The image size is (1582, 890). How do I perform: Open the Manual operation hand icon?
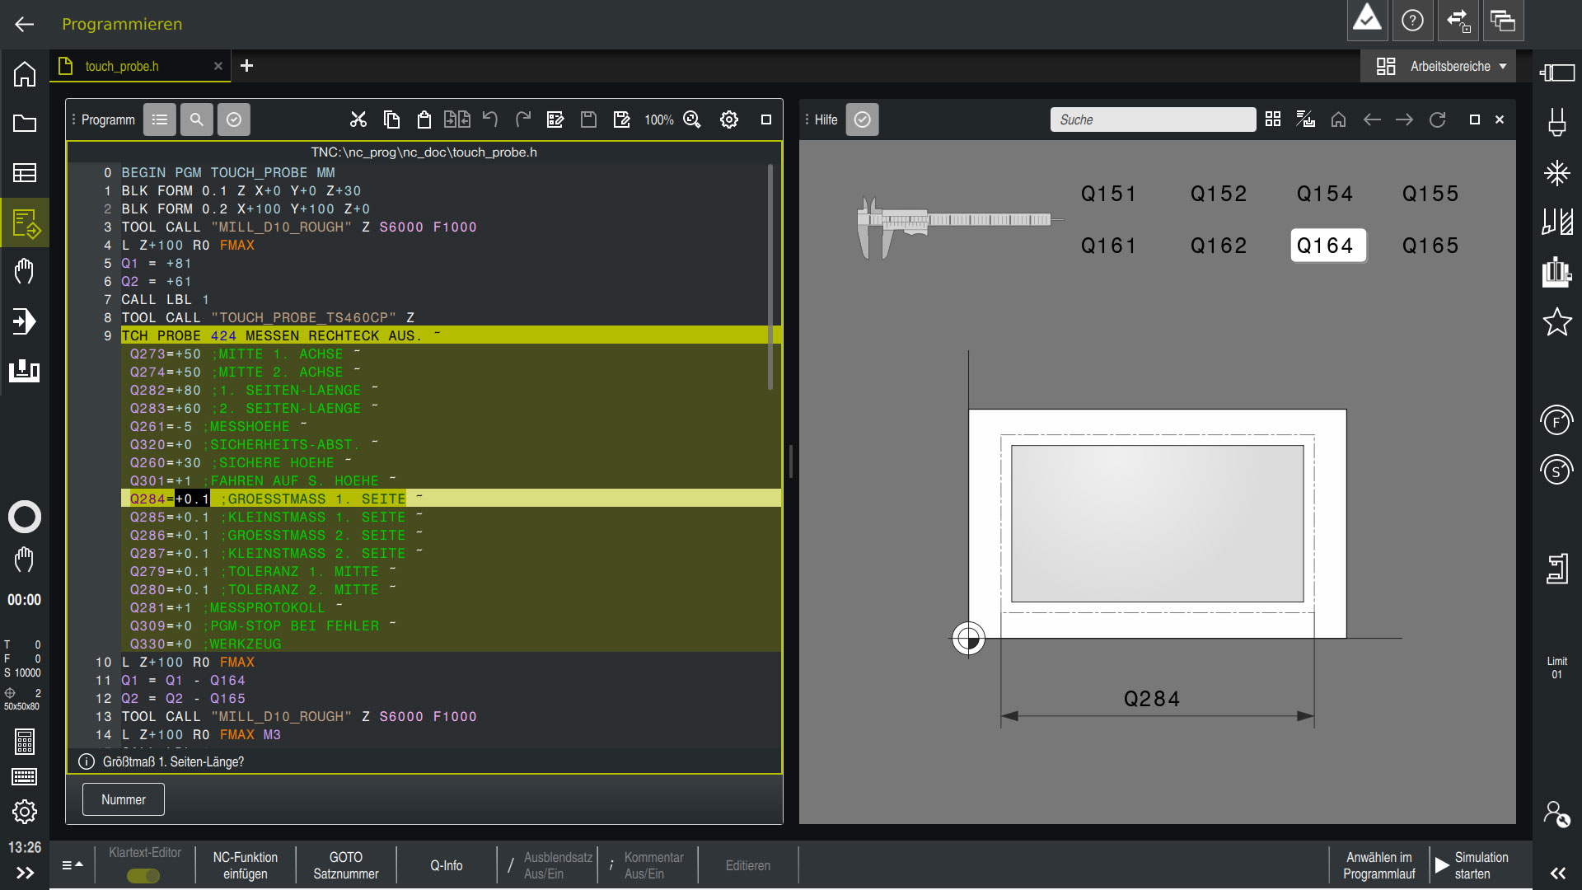[25, 271]
